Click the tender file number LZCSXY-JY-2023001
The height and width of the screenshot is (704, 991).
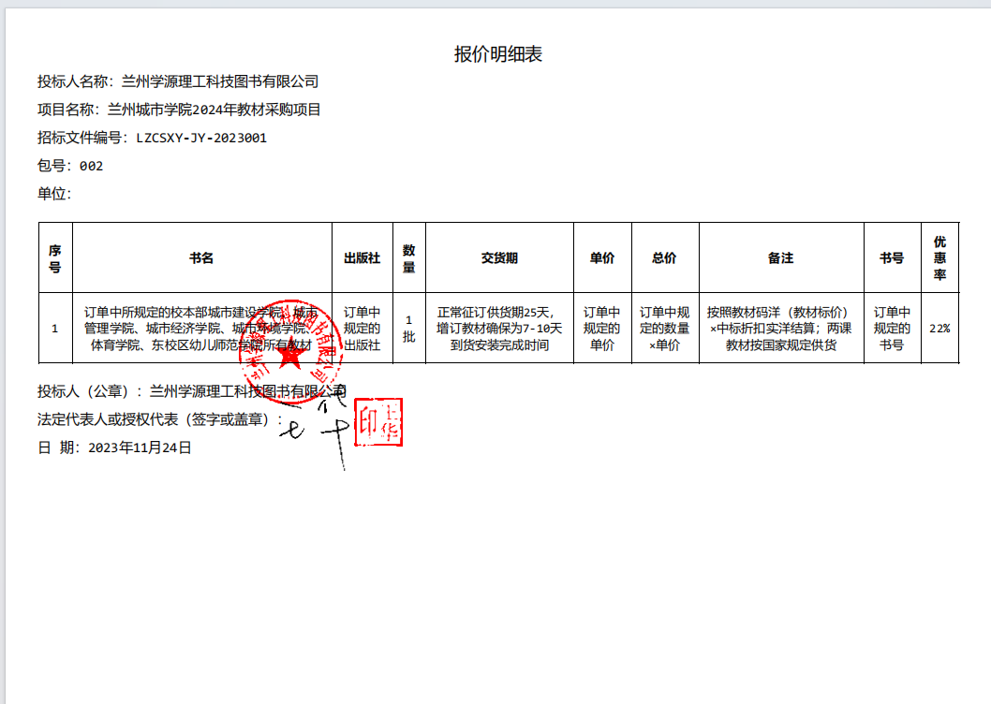click(201, 138)
